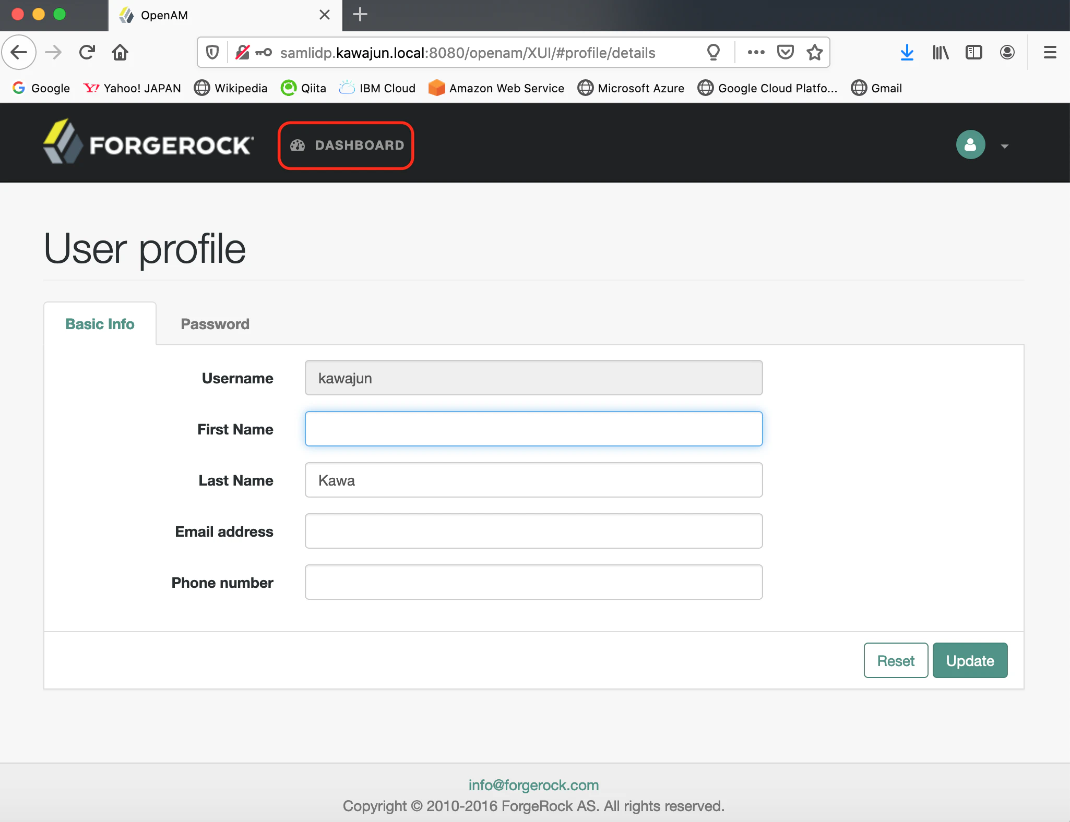
Task: Open a new browser tab with plus
Action: [x=360, y=15]
